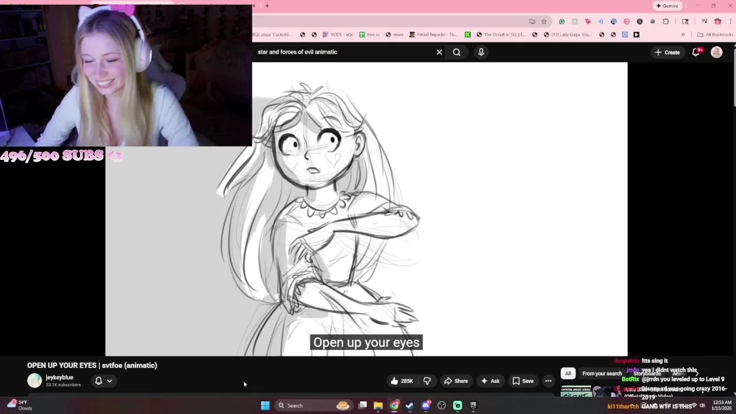Open the FitGirl Repacks bookmark
This screenshot has width=736, height=414.
pos(434,34)
